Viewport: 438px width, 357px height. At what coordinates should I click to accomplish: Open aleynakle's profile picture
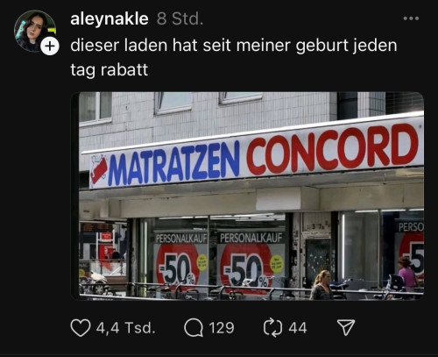34,31
